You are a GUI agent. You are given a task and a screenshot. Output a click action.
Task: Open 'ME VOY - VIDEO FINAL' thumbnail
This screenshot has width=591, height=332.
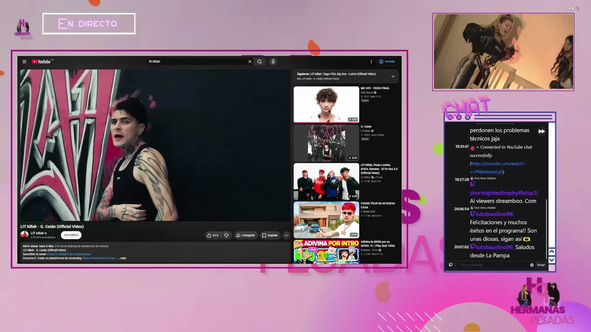click(326, 104)
